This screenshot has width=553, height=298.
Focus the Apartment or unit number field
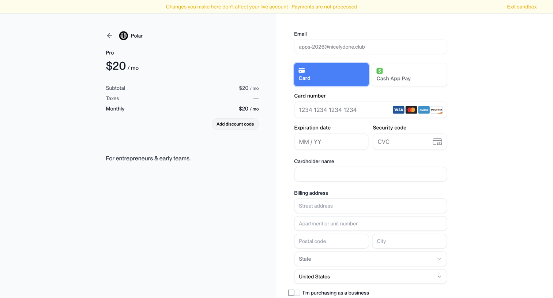click(370, 223)
